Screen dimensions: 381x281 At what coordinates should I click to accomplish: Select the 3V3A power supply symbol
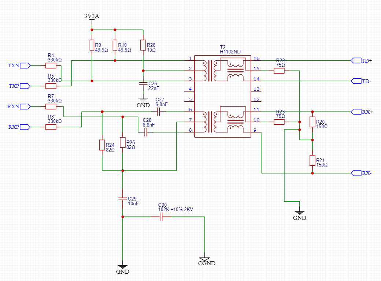92,22
